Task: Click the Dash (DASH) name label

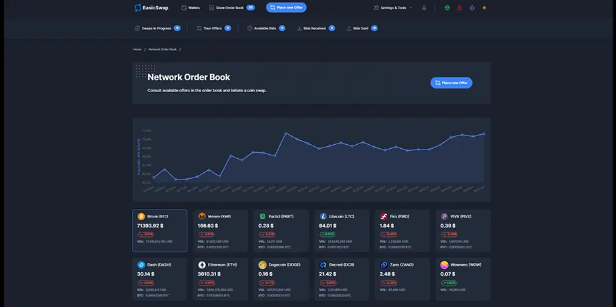Action: click(x=159, y=264)
